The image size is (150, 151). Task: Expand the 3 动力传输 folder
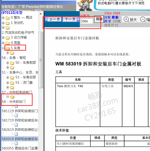(x=3, y=38)
